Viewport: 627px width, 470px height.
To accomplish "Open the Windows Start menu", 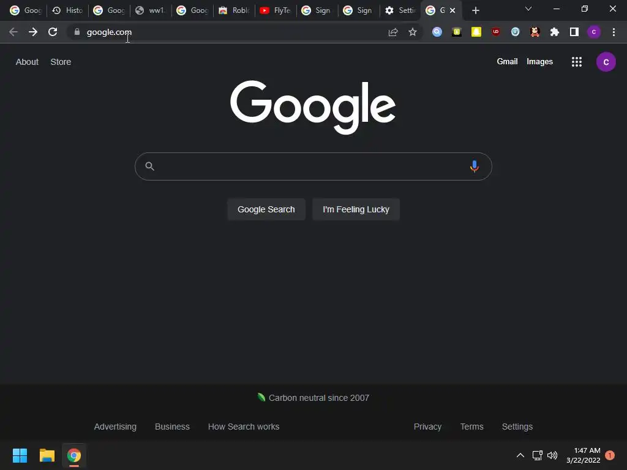I will pyautogui.click(x=20, y=455).
